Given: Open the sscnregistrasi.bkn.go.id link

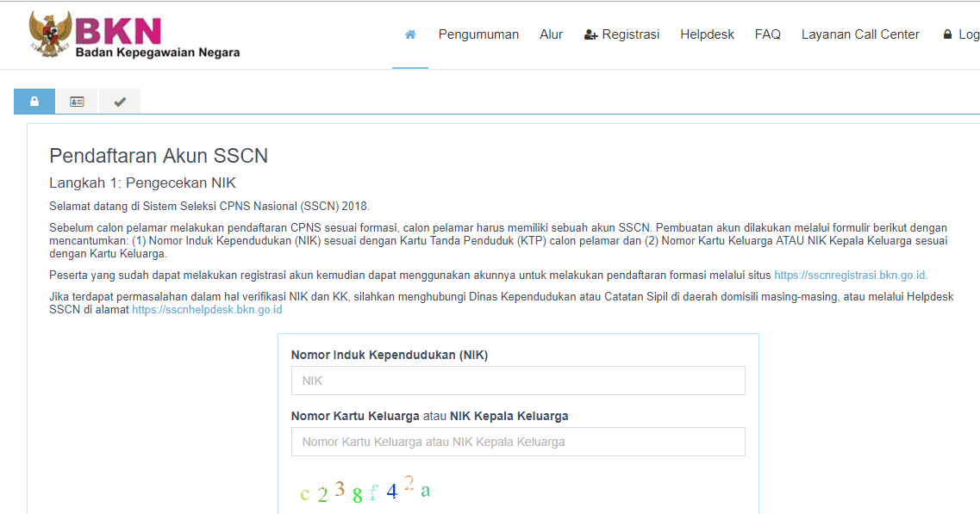Looking at the screenshot, I should pyautogui.click(x=849, y=276).
